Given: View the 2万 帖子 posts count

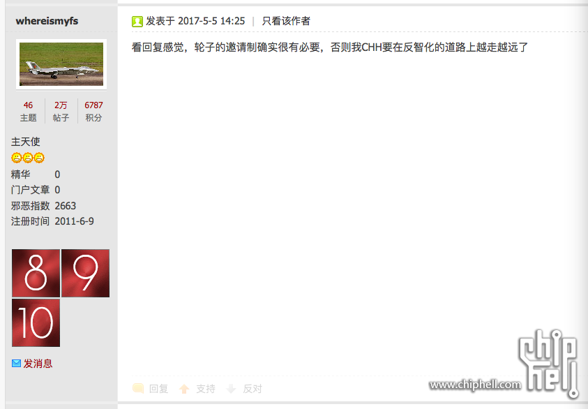Looking at the screenshot, I should (61, 111).
